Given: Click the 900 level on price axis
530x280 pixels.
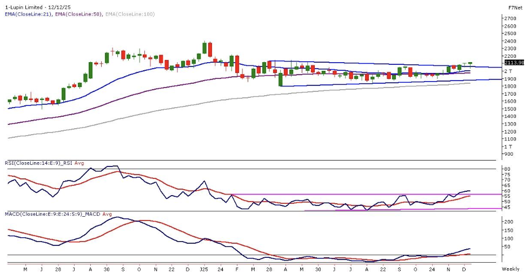Looking at the screenshot, I should pos(508,154).
